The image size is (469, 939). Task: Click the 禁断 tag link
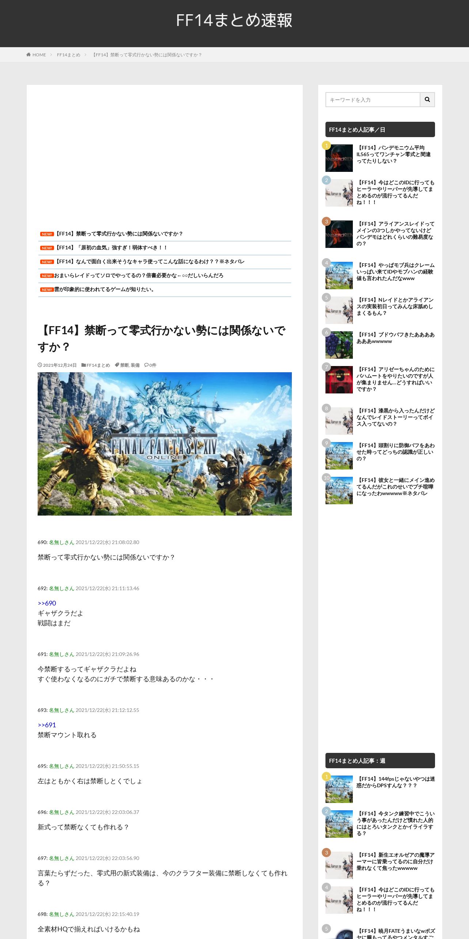pyautogui.click(x=124, y=365)
